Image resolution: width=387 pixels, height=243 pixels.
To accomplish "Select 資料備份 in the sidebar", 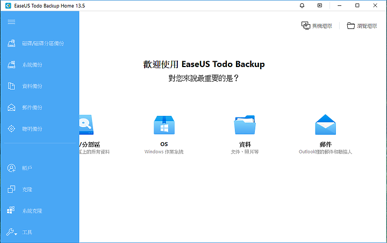I will pos(32,86).
